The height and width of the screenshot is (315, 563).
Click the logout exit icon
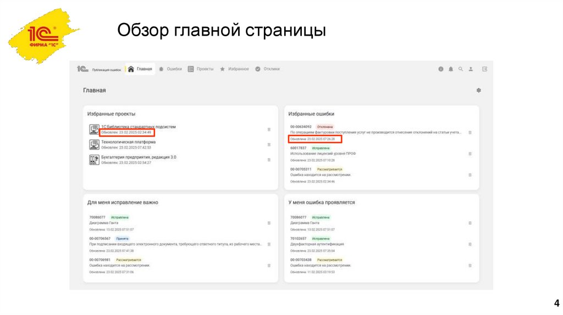click(x=484, y=69)
